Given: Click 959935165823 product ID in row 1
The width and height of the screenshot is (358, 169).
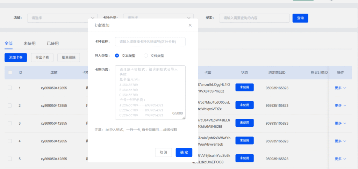Looking at the screenshot, I should tap(277, 88).
